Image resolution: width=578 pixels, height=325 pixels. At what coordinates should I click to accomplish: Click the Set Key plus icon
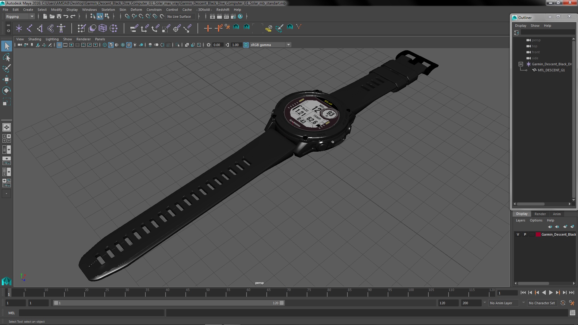[x=208, y=28]
